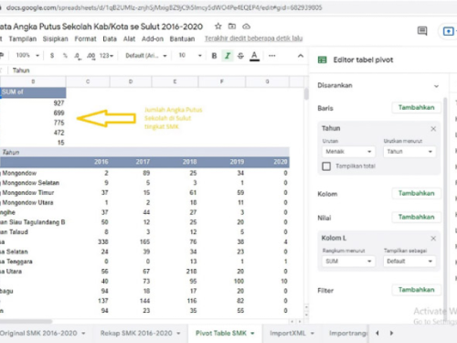Open the Urutkan menurut Tahun dropdown
457x343 pixels.
409,152
